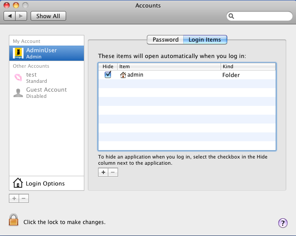Image resolution: width=296 pixels, height=236 pixels.
Task: Open the help question mark button
Action: click(x=283, y=223)
